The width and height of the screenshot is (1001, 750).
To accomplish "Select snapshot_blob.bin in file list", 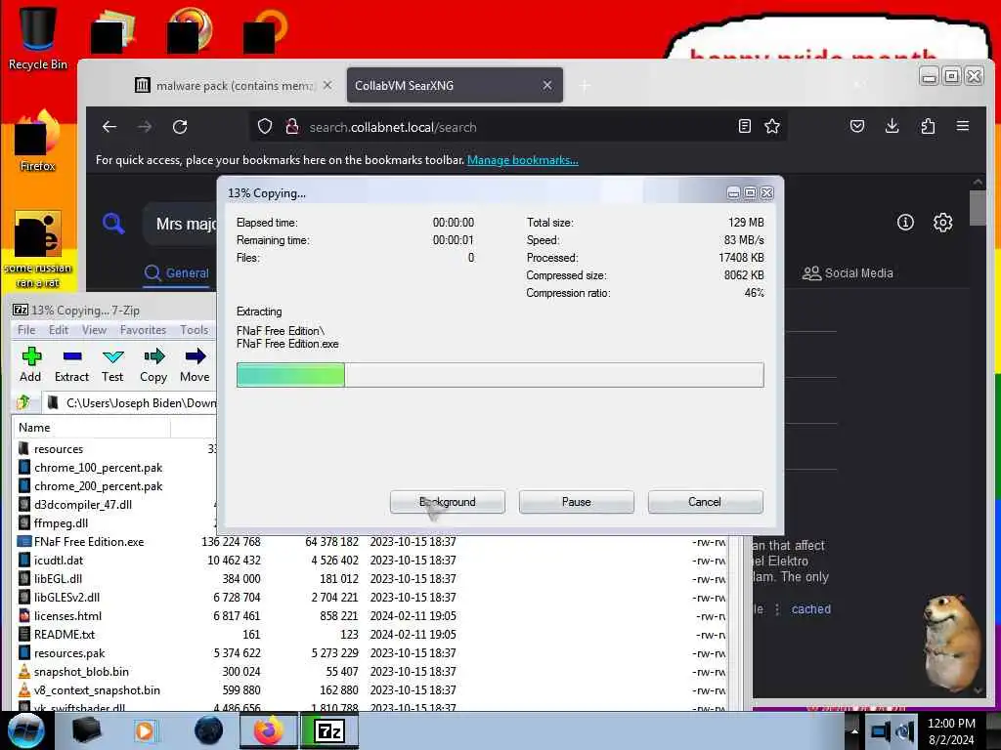I will click(x=81, y=672).
